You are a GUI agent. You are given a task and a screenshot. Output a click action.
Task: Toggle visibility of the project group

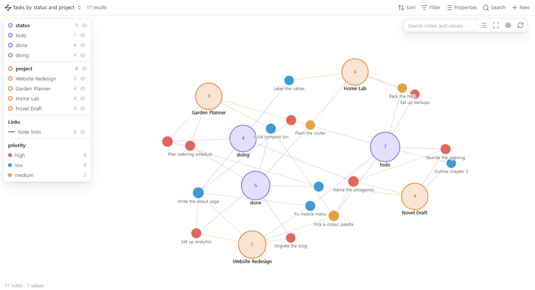(84, 69)
